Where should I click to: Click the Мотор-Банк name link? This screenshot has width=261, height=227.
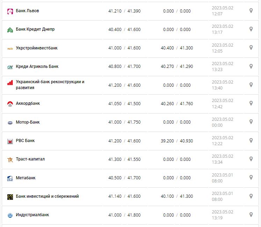pos(28,122)
